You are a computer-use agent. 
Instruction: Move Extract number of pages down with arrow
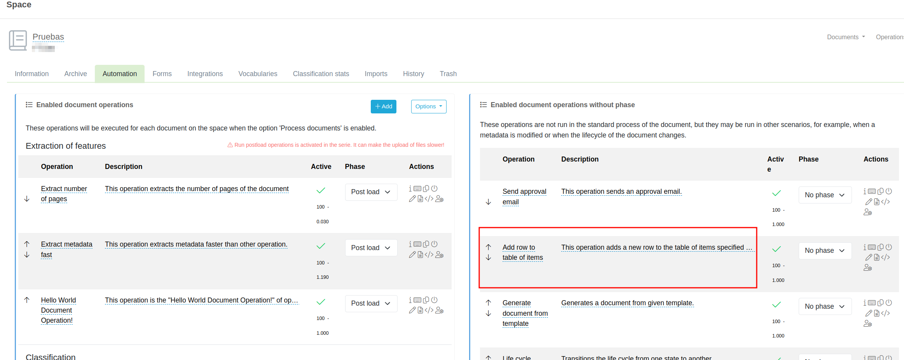click(27, 199)
